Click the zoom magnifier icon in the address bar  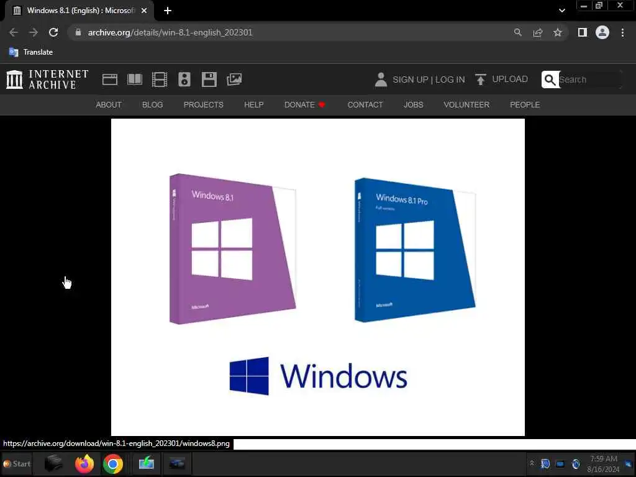(x=517, y=32)
